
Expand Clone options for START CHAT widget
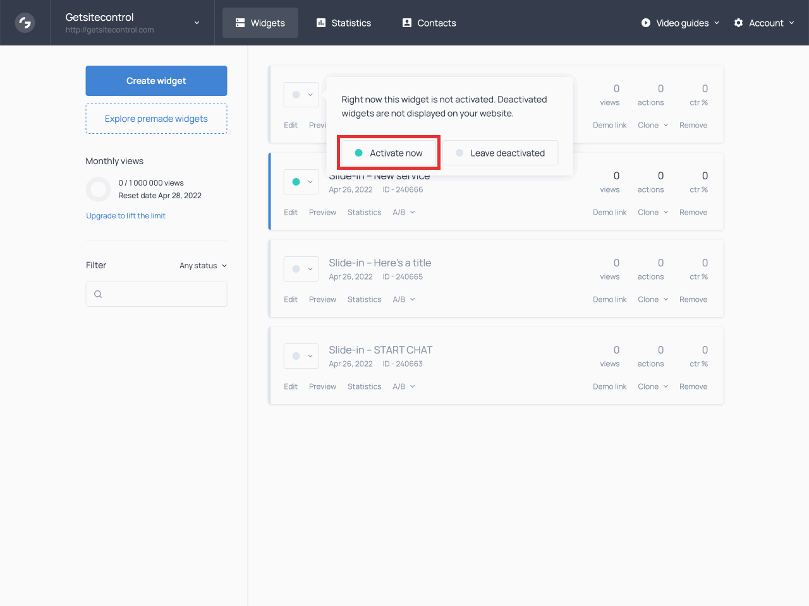[x=653, y=386]
